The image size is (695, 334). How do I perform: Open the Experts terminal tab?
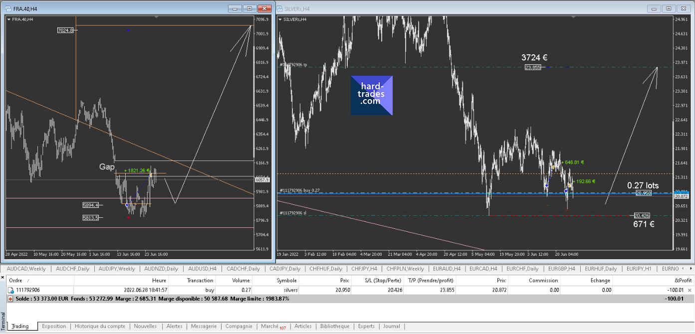(366, 326)
